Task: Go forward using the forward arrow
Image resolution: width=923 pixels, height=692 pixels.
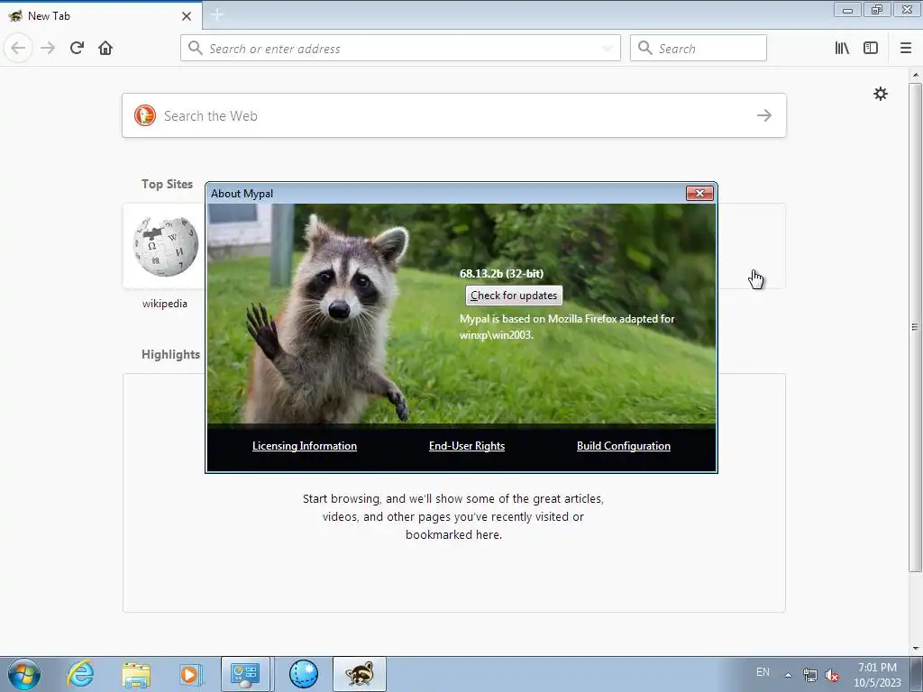Action: (x=48, y=48)
